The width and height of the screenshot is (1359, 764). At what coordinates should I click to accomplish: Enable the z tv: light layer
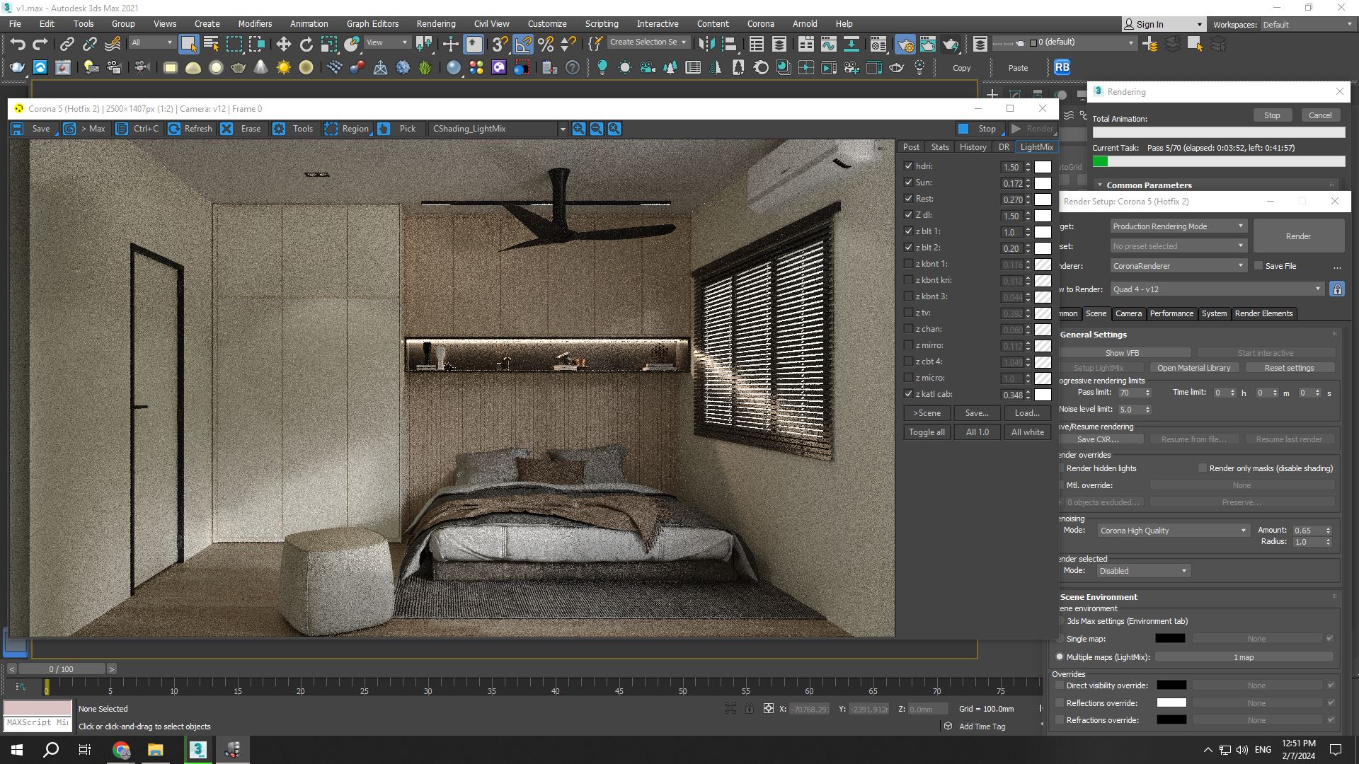click(908, 313)
